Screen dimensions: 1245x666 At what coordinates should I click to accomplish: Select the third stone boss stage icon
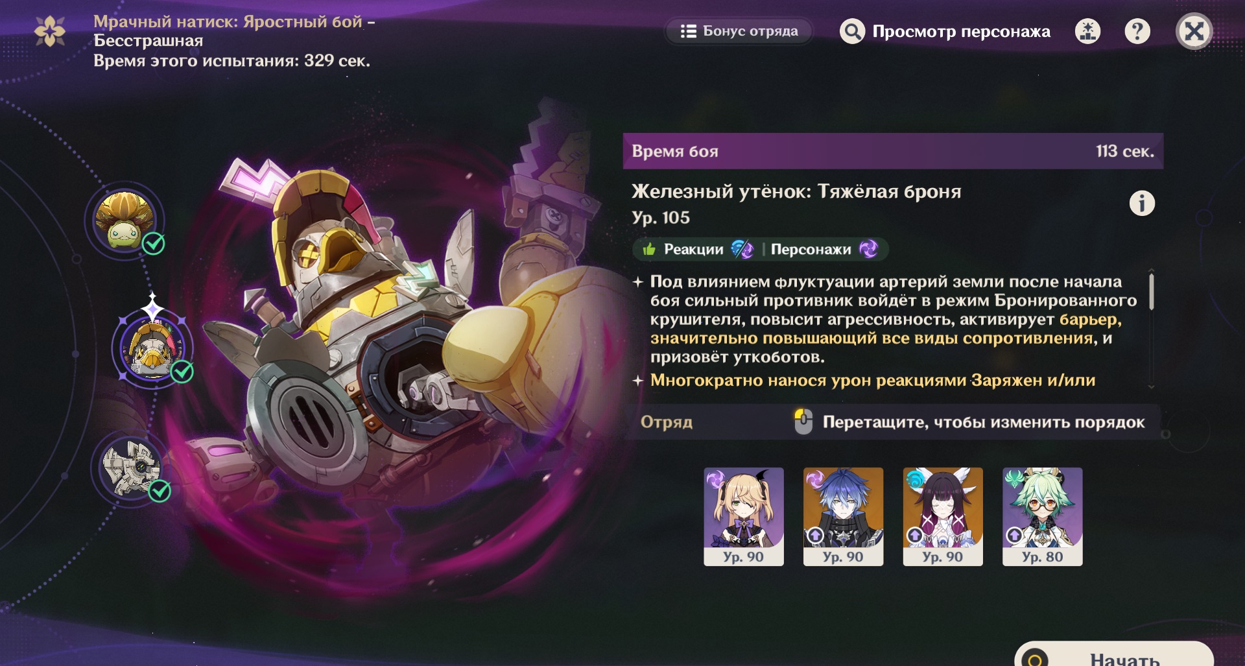pyautogui.click(x=132, y=468)
